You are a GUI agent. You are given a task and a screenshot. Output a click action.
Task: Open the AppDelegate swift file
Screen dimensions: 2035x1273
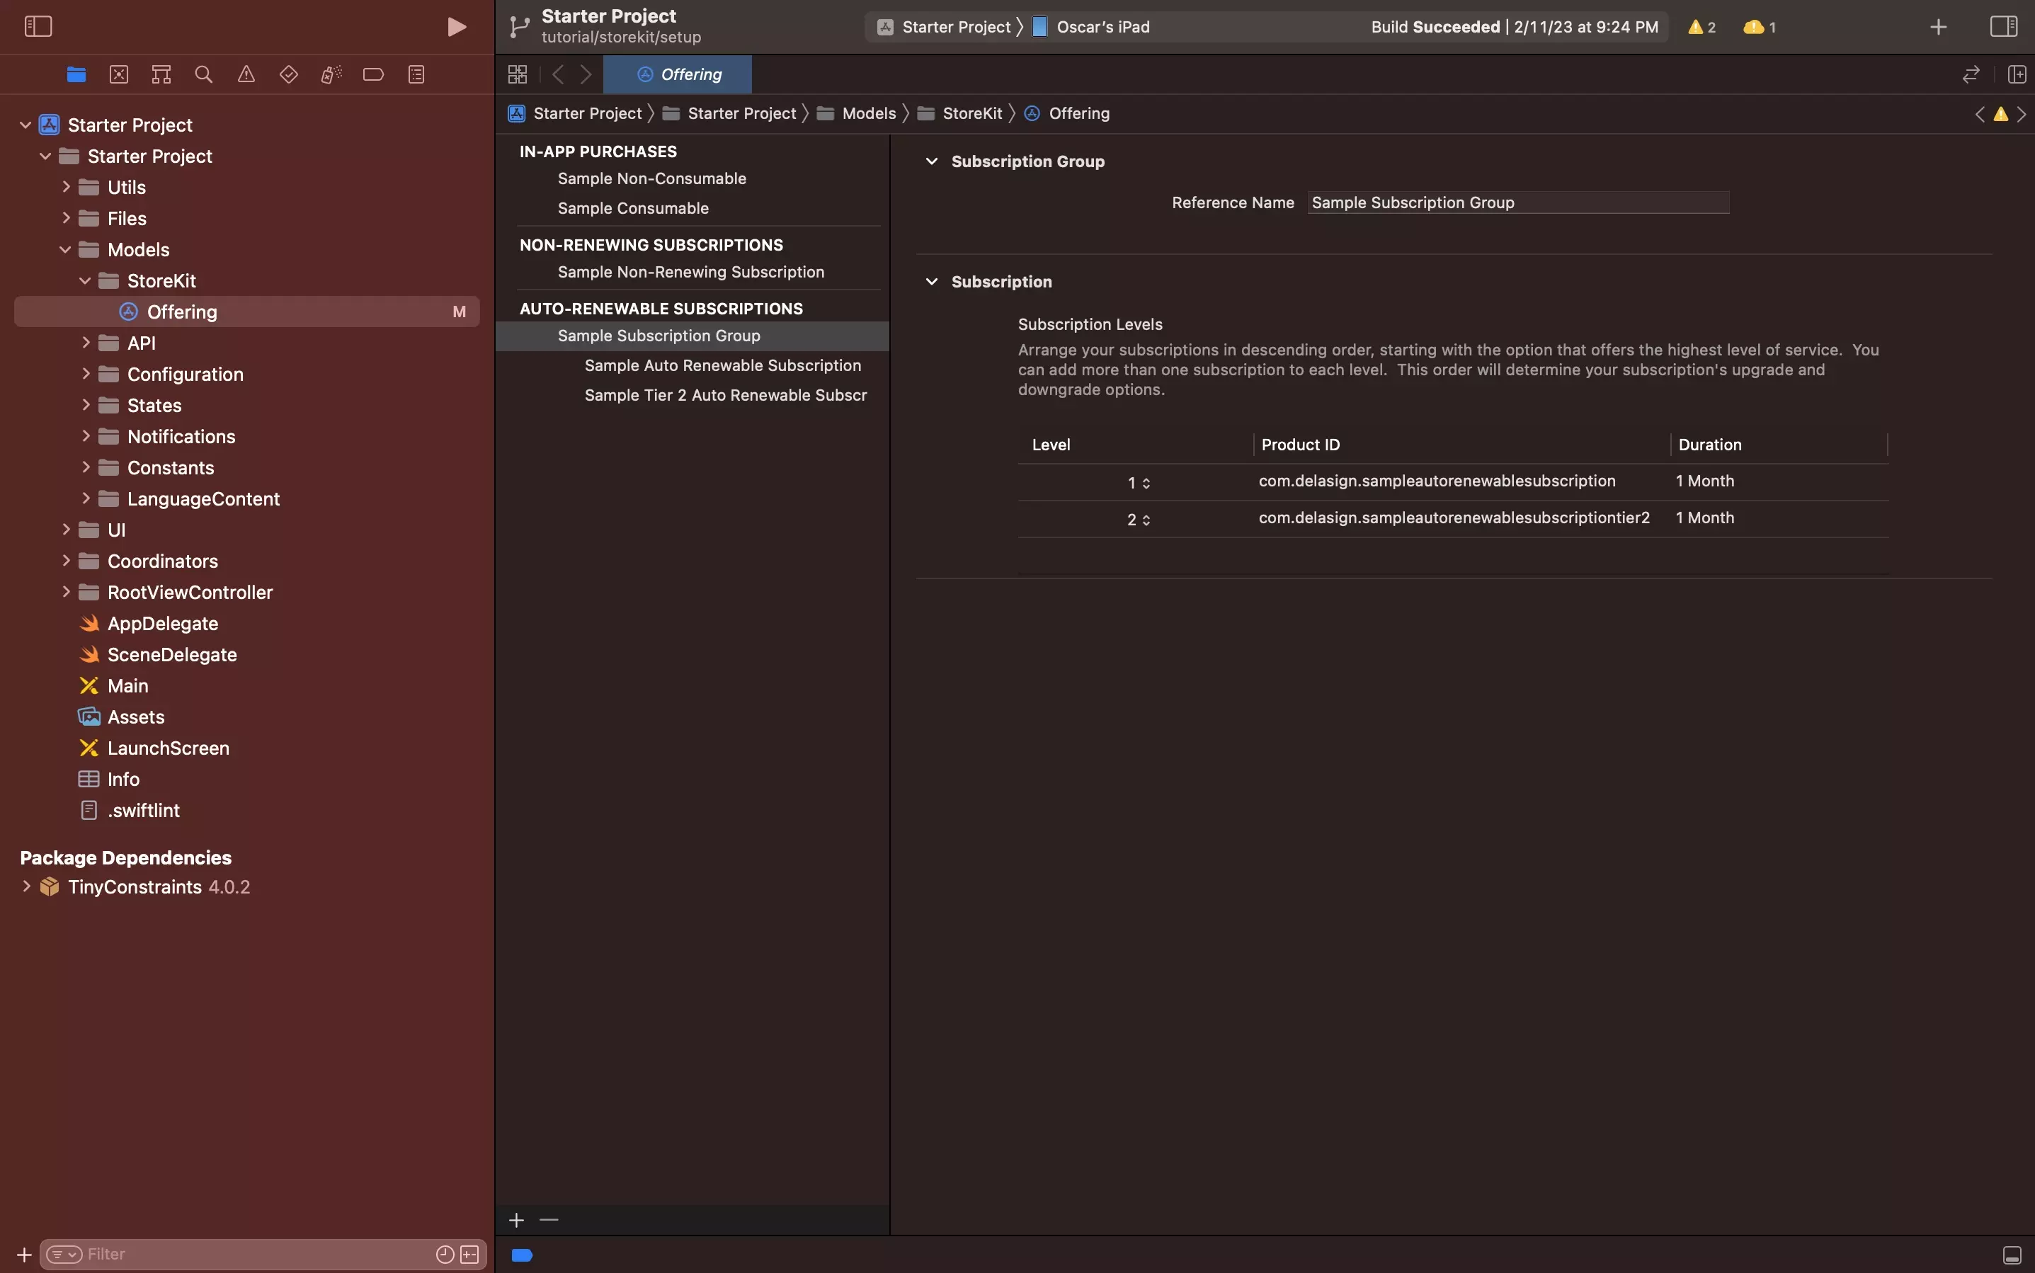tap(162, 623)
